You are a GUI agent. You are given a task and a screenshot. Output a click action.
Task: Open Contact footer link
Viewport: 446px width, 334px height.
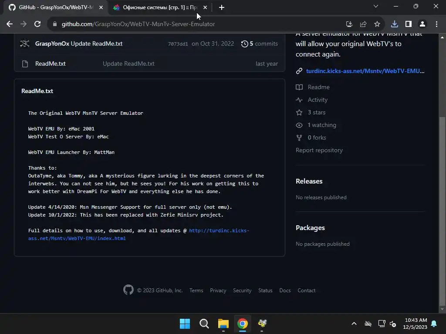click(306, 290)
